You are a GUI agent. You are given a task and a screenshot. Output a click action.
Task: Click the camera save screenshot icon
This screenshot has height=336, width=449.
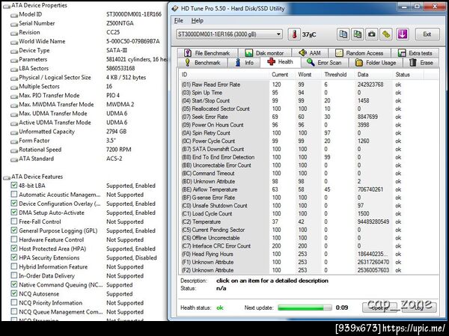click(372, 34)
